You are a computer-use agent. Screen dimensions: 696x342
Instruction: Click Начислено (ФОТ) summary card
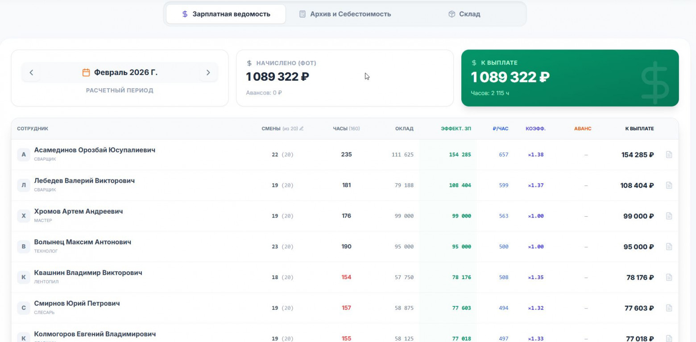(x=344, y=78)
